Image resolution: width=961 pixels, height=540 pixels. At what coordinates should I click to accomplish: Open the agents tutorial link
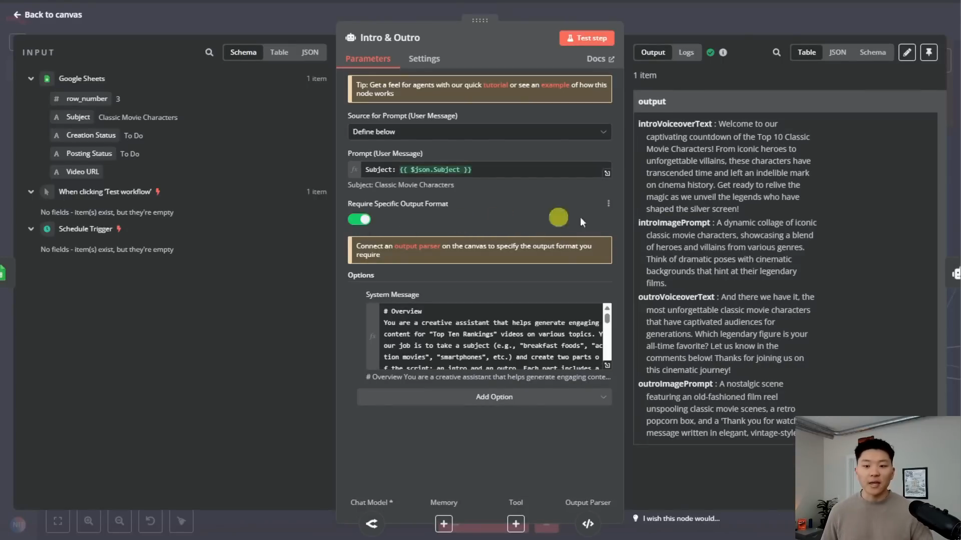point(496,84)
